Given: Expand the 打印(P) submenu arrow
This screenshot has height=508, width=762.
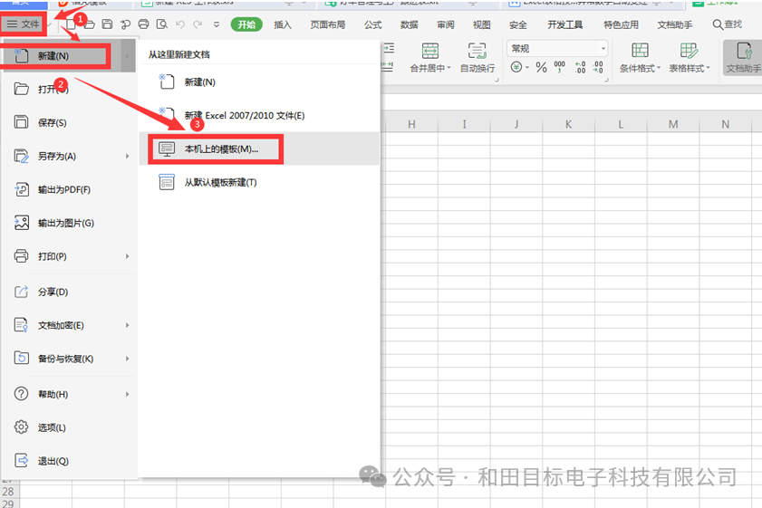Looking at the screenshot, I should point(128,256).
